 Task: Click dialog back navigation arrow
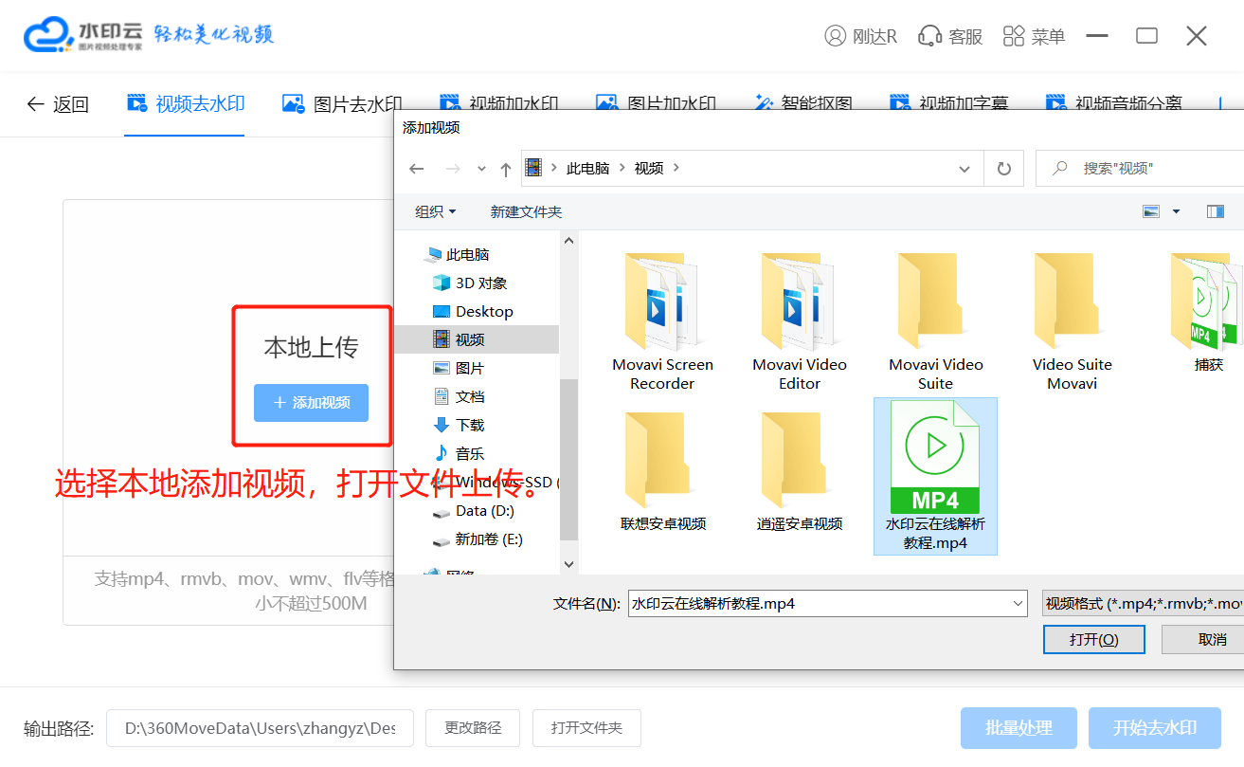(x=416, y=169)
